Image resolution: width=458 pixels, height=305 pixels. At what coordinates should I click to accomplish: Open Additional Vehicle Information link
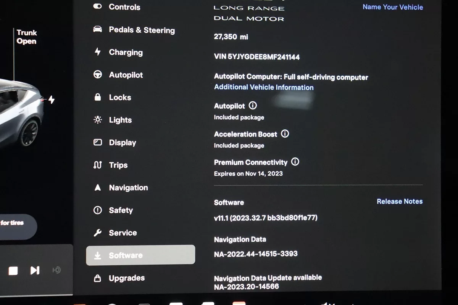click(x=264, y=87)
